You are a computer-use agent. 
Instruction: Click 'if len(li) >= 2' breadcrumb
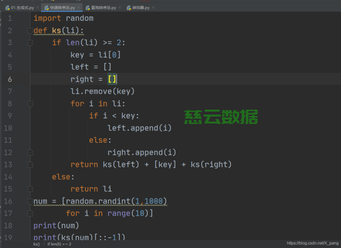coord(59,244)
